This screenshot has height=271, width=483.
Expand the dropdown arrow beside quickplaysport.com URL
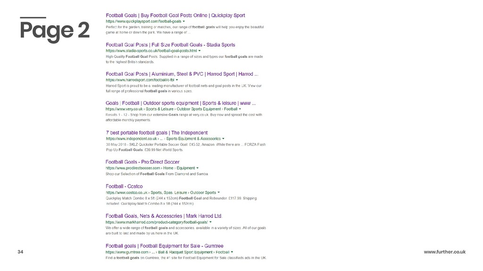coord(184,22)
